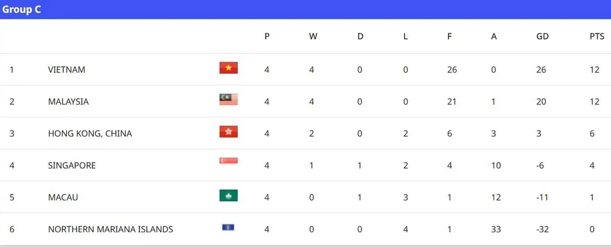The width and height of the screenshot is (611, 247).
Task: Select the HONG KONG, CHINA team name
Action: pyautogui.click(x=90, y=133)
